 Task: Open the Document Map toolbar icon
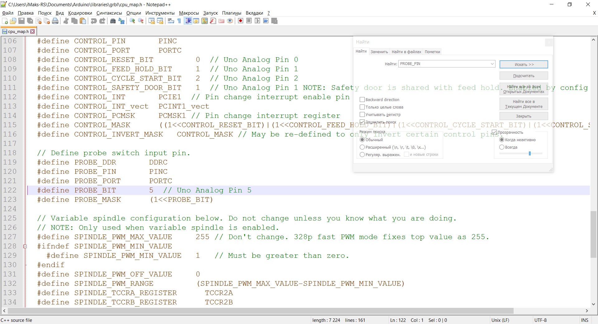pyautogui.click(x=205, y=21)
